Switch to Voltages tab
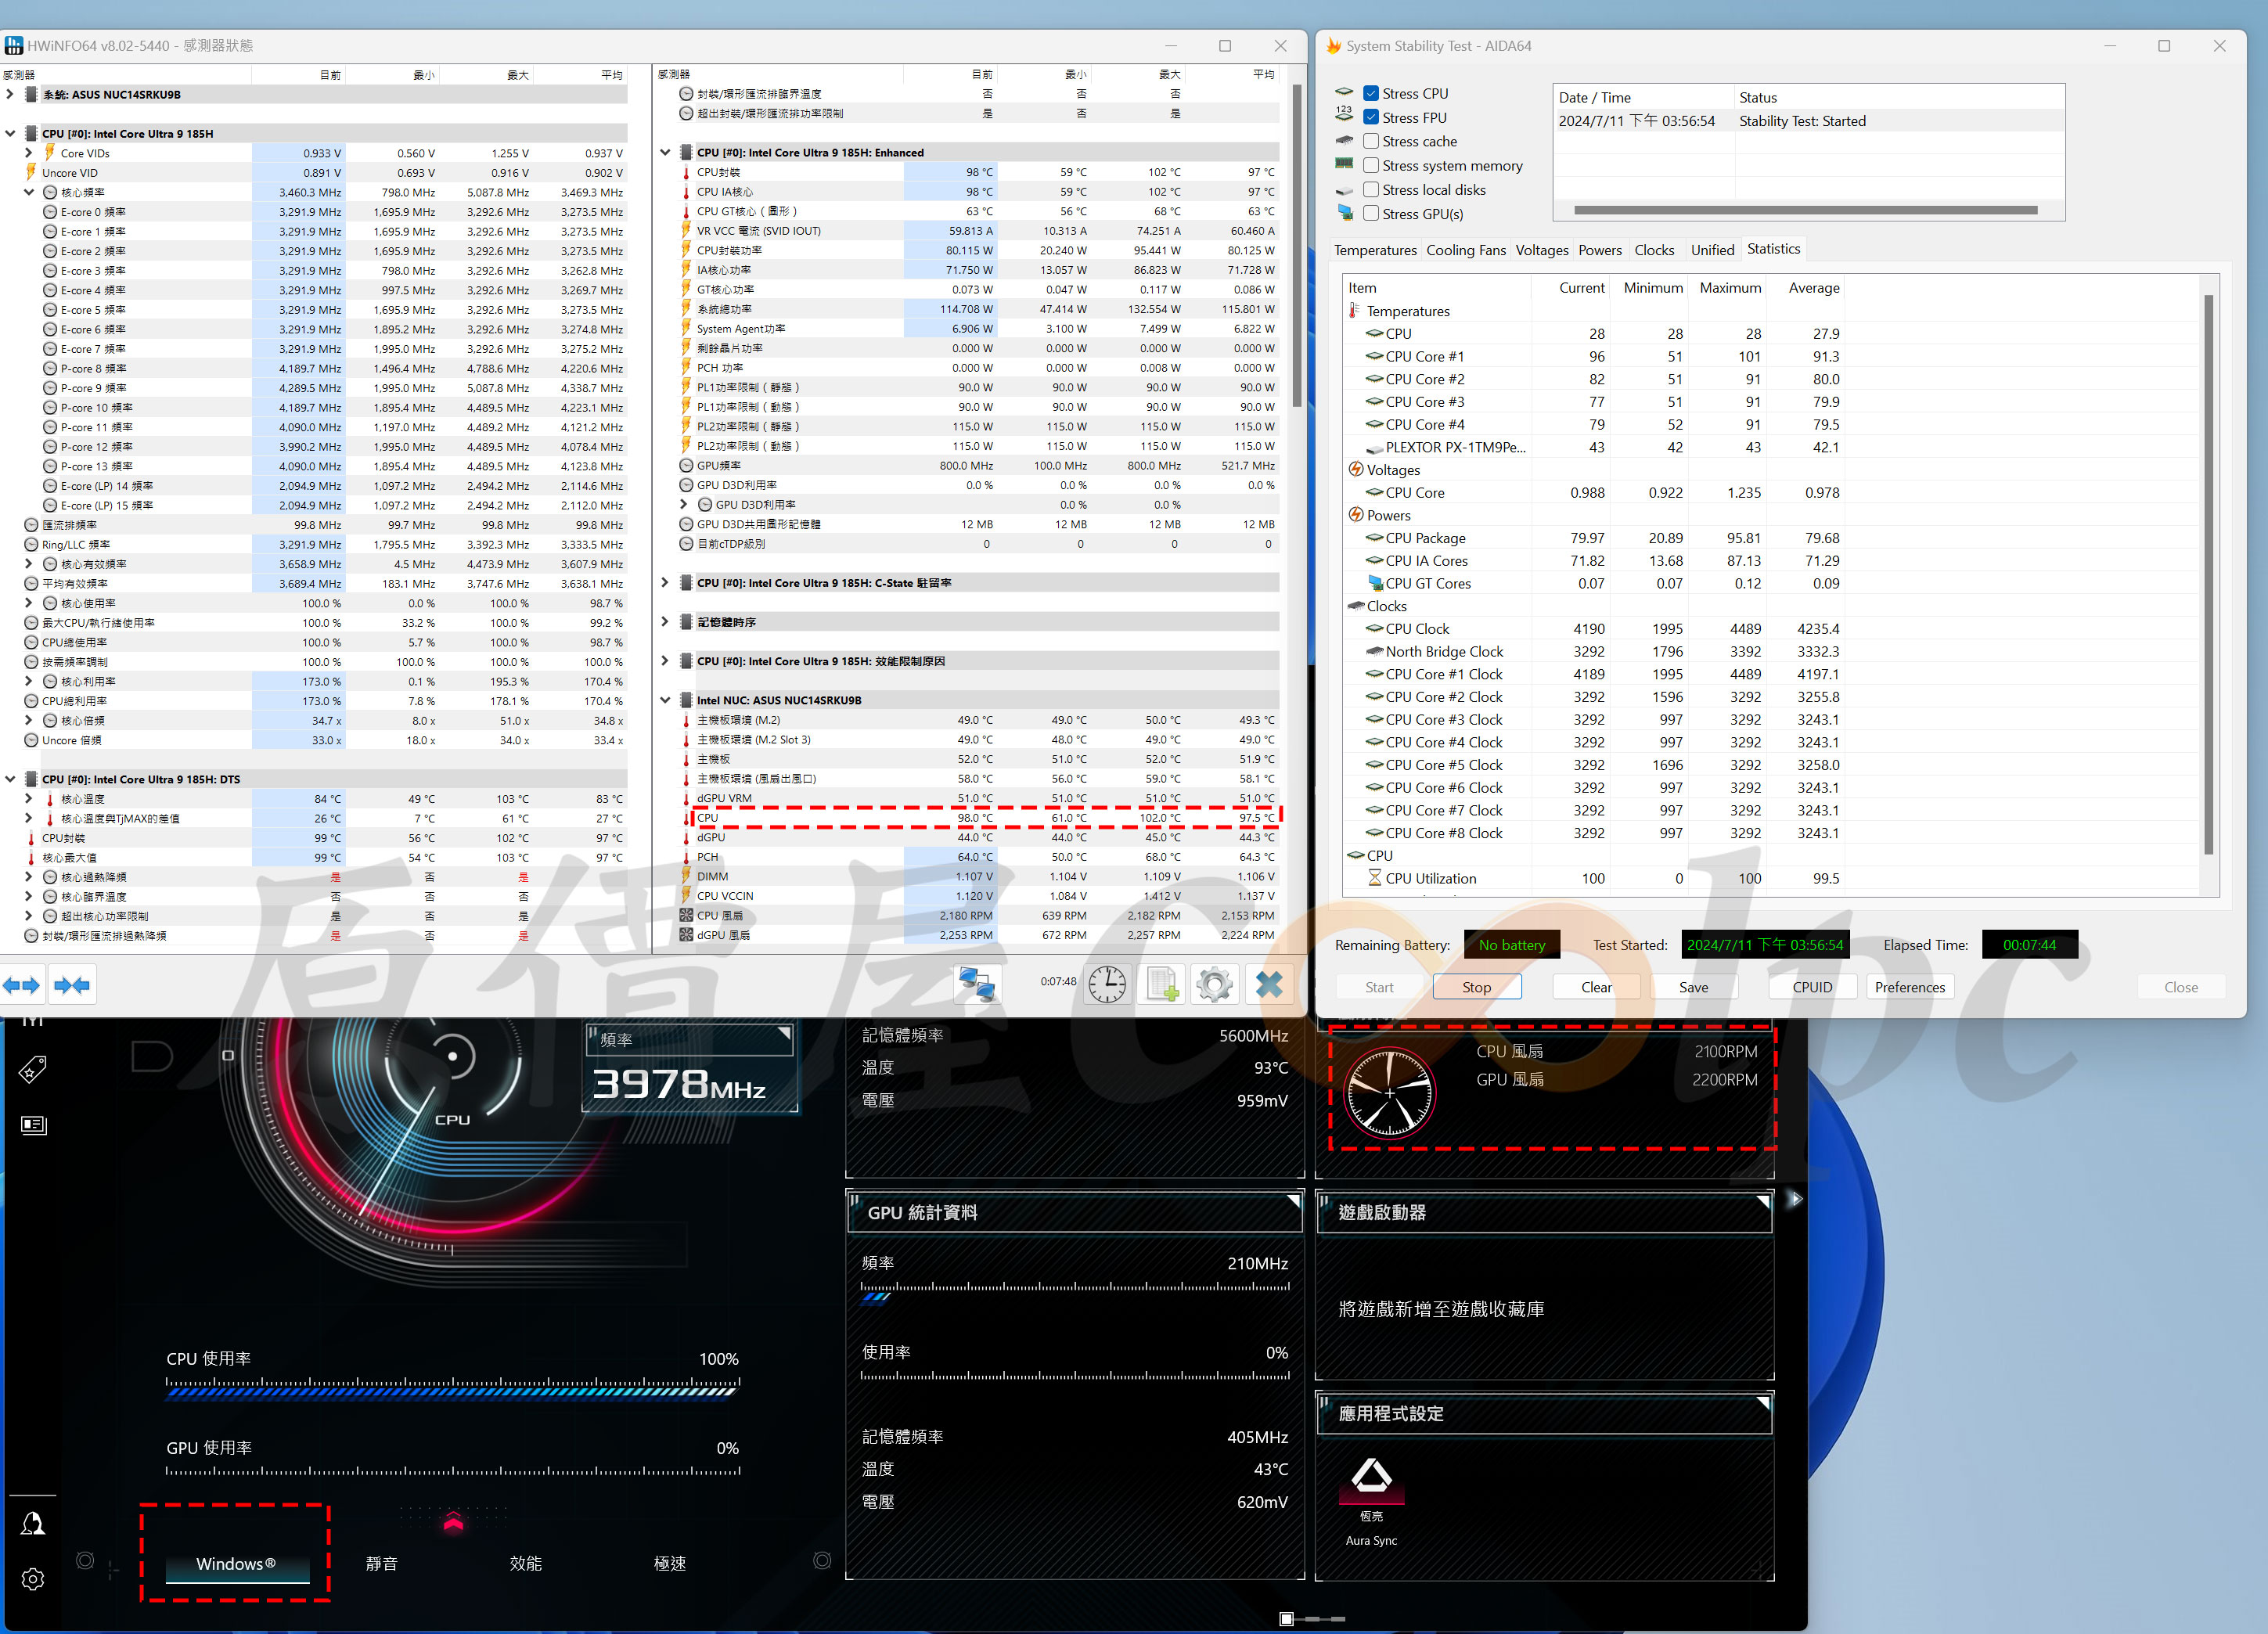The height and width of the screenshot is (1634, 2268). (1541, 250)
